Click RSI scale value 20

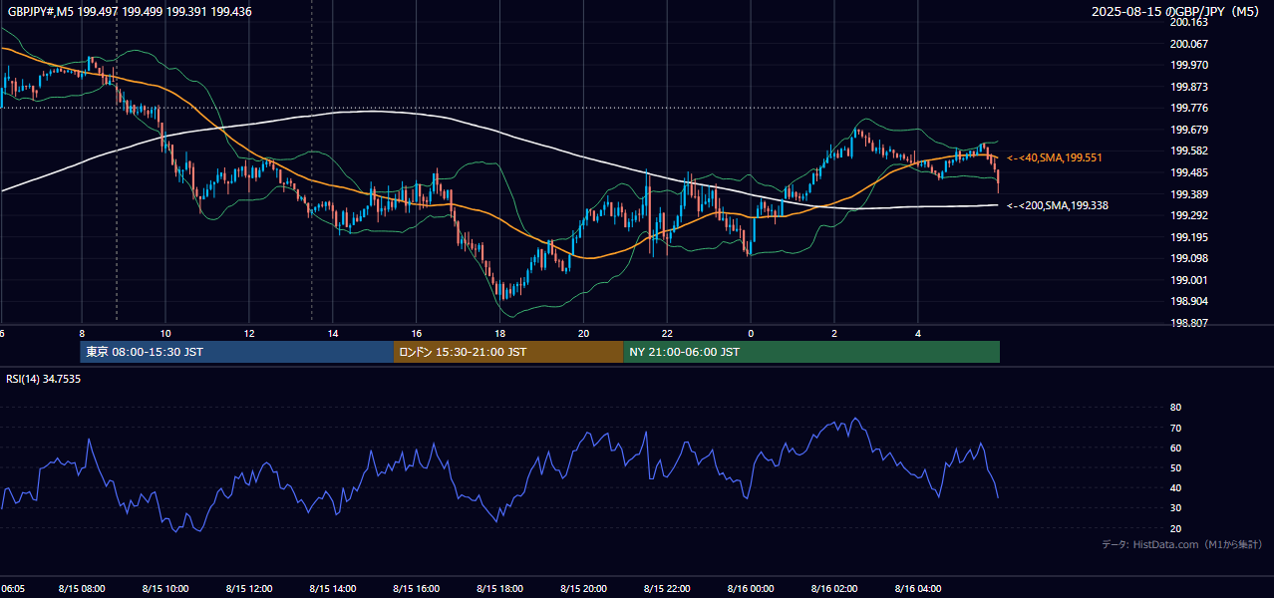[1175, 528]
